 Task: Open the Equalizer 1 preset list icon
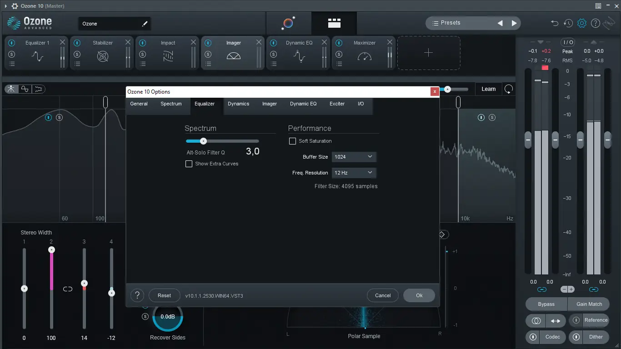click(x=11, y=63)
